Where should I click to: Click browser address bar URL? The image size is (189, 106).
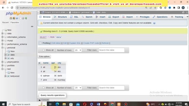(x=55, y=8)
